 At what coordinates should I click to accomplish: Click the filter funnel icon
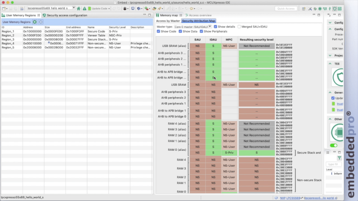click(x=339, y=158)
